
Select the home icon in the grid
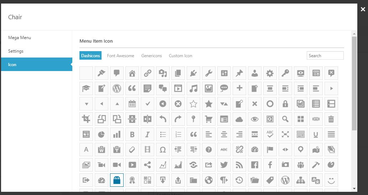[x=132, y=74]
